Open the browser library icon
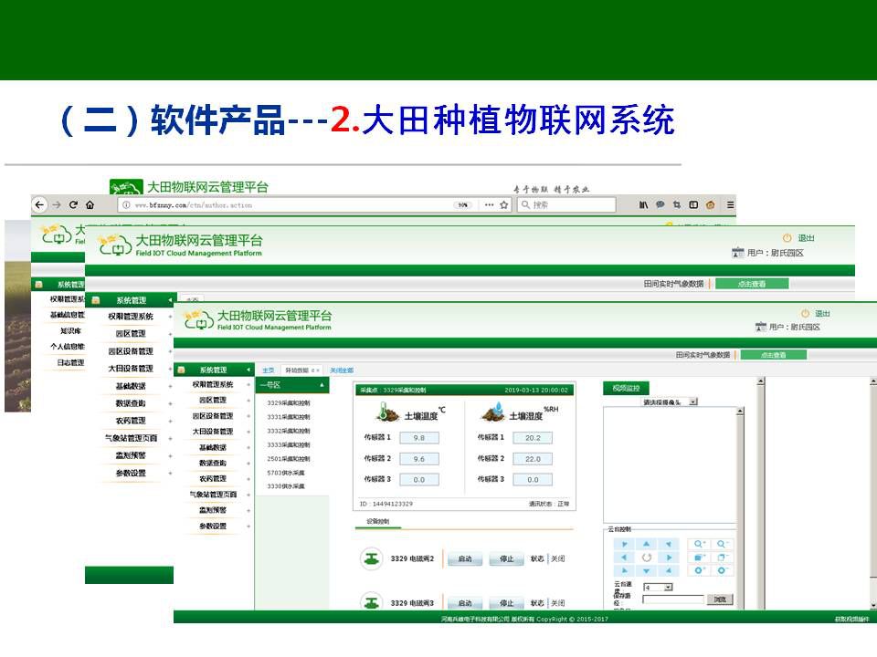Viewport: 877px width, 657px height. click(644, 205)
